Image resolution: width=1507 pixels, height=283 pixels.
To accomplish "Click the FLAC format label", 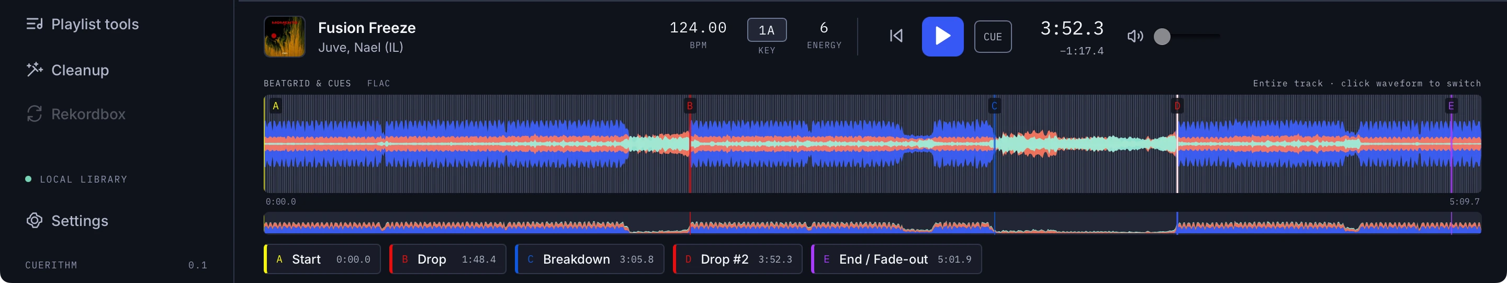I will click(378, 84).
